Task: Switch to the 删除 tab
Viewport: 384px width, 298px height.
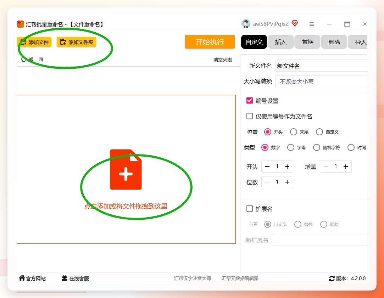Action: 334,42
